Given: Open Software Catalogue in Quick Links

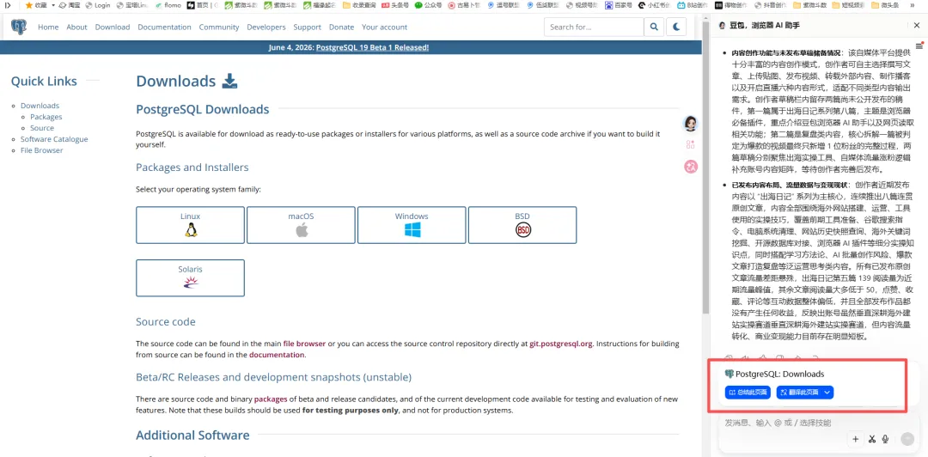Looking at the screenshot, I should click(54, 139).
